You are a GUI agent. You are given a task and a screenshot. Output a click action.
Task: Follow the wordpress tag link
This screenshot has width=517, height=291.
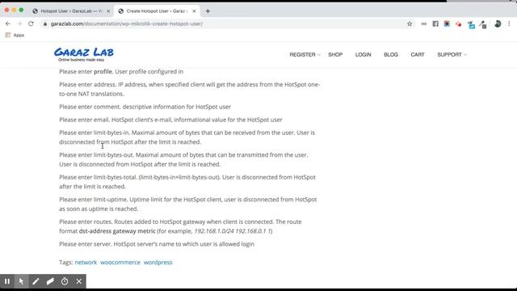(158, 262)
